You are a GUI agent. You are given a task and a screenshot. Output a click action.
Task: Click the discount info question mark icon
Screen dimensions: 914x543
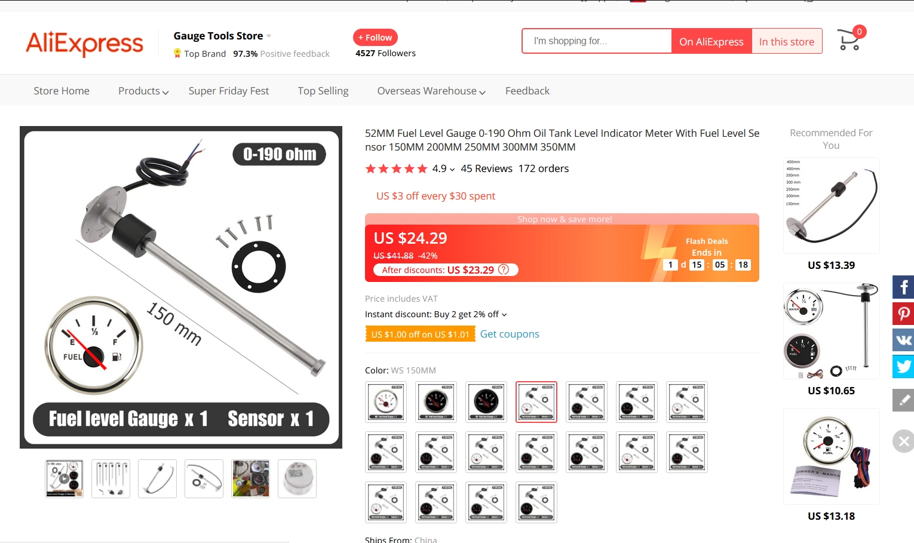point(504,269)
